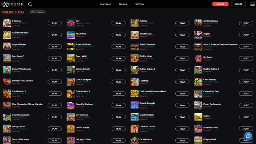The height and width of the screenshot is (144, 256).
Task: Click the LOGIN button
Action: pyautogui.click(x=238, y=4)
